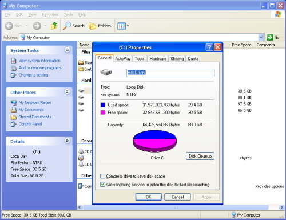The height and width of the screenshot is (220, 286).
Task: Collapse the Details panel
Action: [67, 141]
